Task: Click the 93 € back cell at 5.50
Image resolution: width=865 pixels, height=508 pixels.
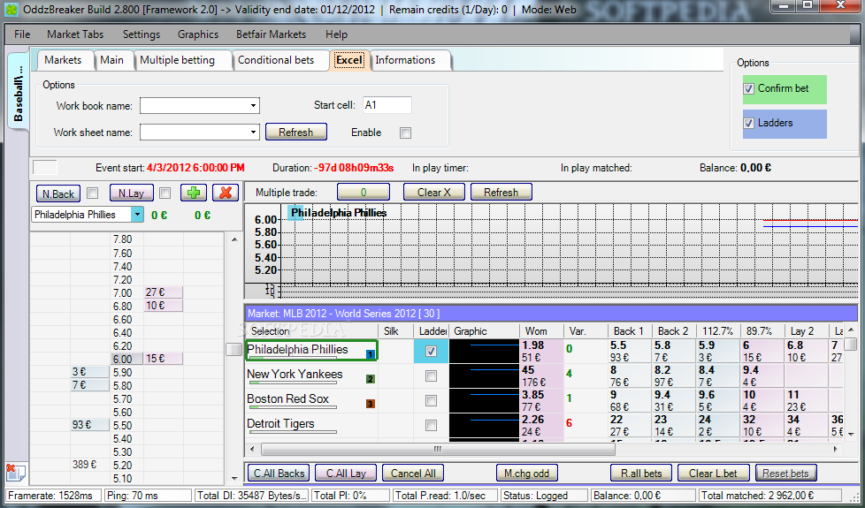Action: click(x=90, y=425)
